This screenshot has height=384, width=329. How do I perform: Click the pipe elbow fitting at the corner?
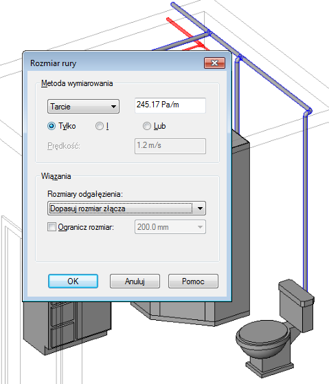pos(308,112)
